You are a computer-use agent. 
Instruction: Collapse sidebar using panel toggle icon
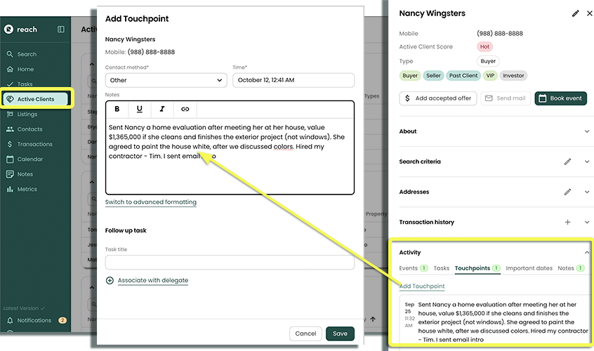61,29
